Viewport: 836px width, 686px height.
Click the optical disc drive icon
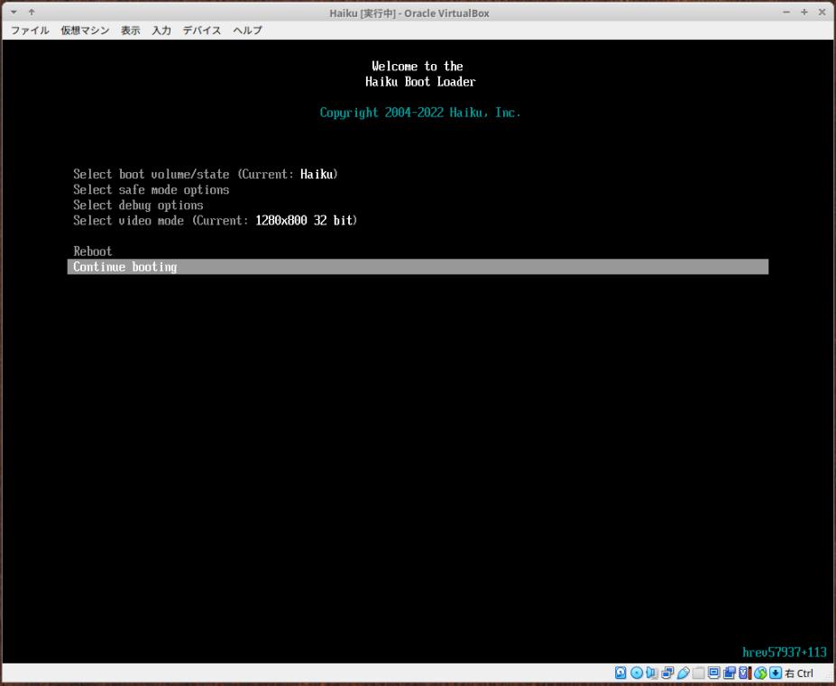(x=637, y=672)
